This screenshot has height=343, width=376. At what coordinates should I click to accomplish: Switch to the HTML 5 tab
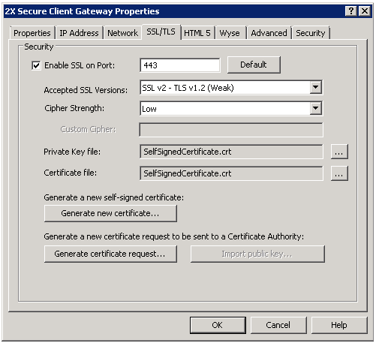pos(197,33)
